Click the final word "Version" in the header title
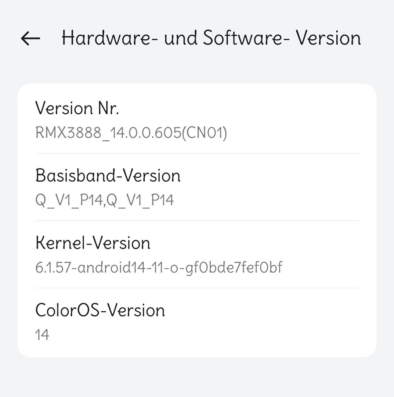The image size is (394, 397). [328, 38]
